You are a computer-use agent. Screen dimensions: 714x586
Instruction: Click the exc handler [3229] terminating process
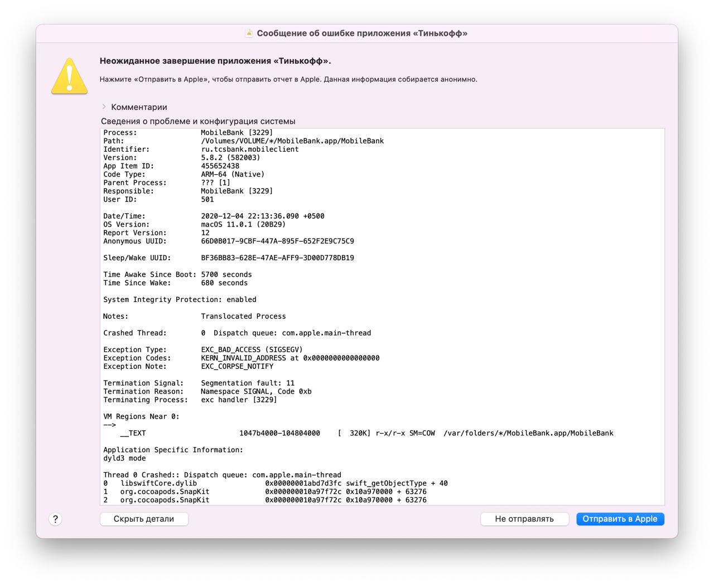(239, 401)
